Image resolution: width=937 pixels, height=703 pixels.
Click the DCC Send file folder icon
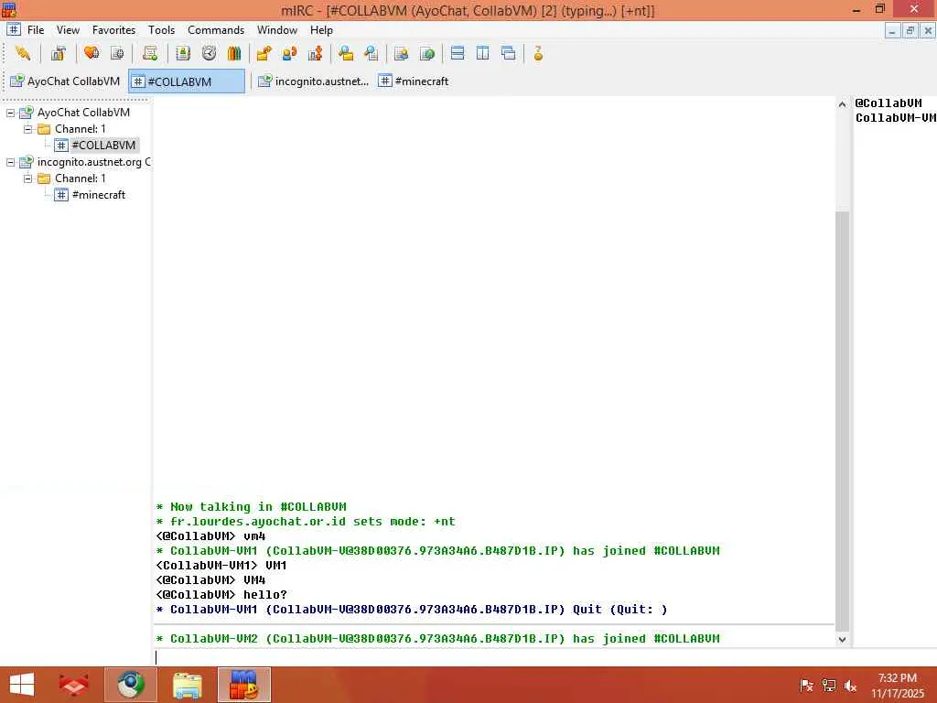264,54
